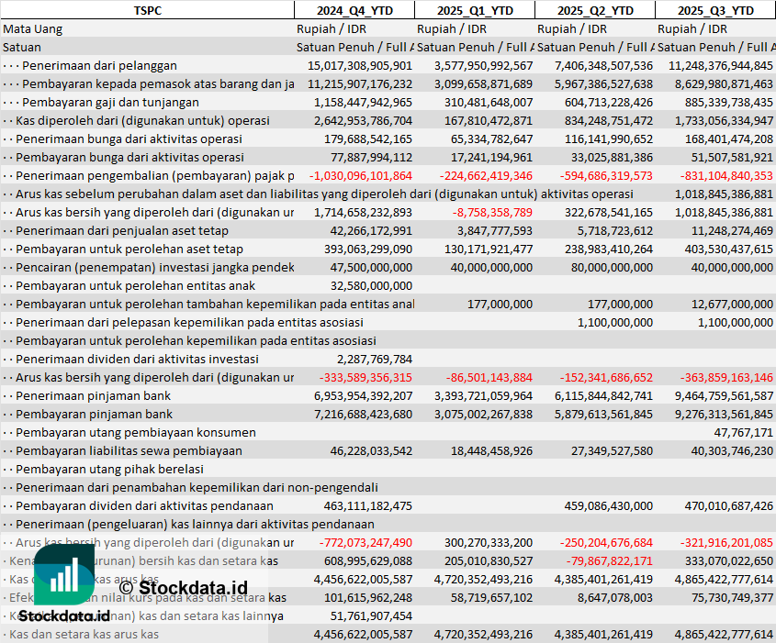Click Penerimaan dari pelepasan kepemilikan entitas asosiasi
The height and width of the screenshot is (643, 776).
(x=189, y=322)
